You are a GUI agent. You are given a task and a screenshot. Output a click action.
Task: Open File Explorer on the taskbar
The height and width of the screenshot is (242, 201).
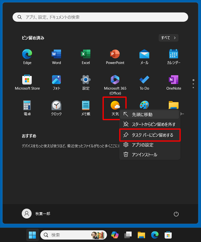(141, 235)
